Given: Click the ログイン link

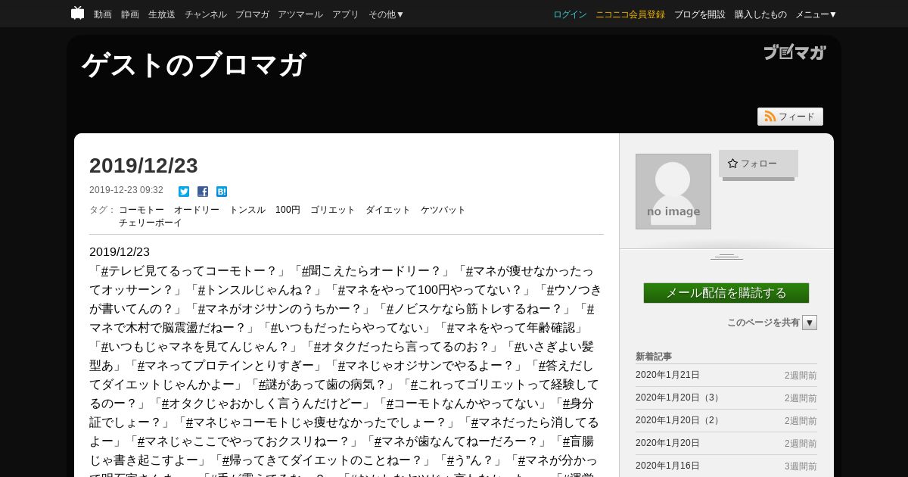Looking at the screenshot, I should pyautogui.click(x=570, y=14).
